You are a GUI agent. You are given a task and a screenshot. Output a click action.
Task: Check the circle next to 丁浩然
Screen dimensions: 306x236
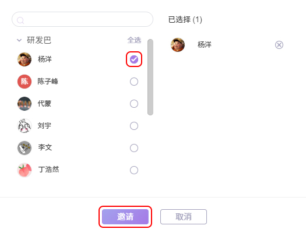click(x=134, y=170)
